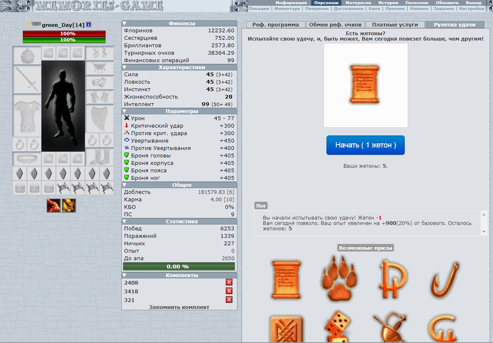Collapse the Характеристики section
This screenshot has width=493, height=343.
pyautogui.click(x=125, y=68)
